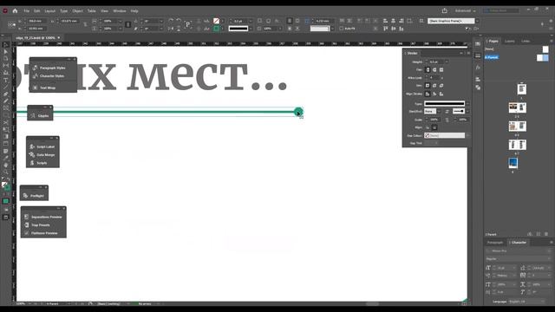Select the blue last page thumbnail
555x312 pixels.
click(513, 163)
